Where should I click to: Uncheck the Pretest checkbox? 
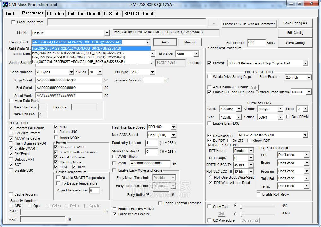coord(209,63)
